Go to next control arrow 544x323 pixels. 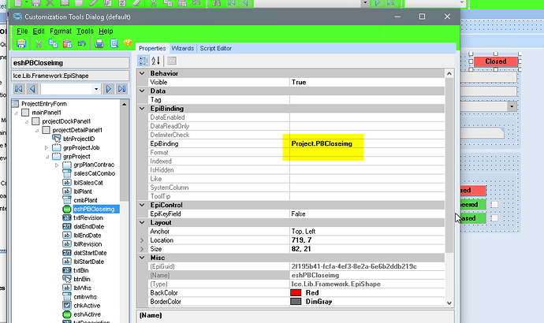(109, 89)
